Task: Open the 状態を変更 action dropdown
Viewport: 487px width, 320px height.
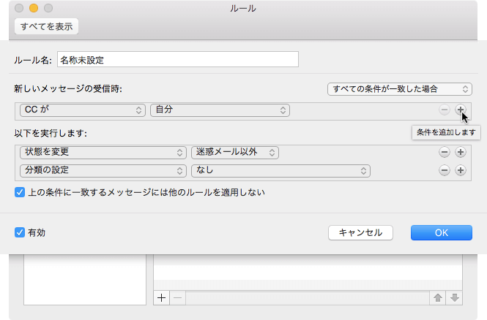Action: [101, 152]
